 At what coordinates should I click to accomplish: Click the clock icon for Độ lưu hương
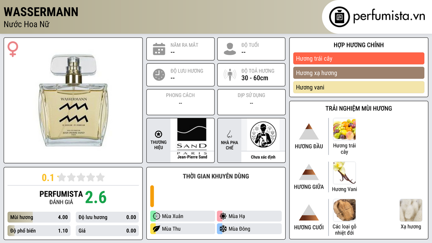tap(159, 75)
